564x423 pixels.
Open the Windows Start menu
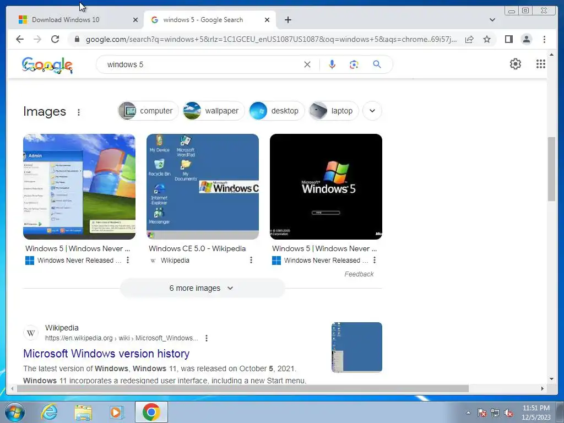(x=15, y=412)
